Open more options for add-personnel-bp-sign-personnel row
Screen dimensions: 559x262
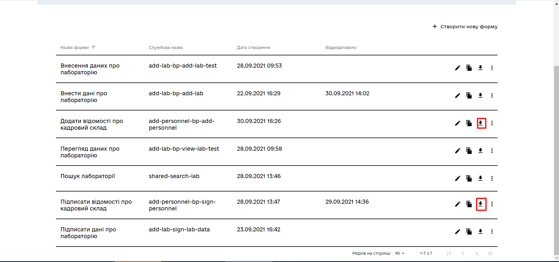[x=492, y=204]
